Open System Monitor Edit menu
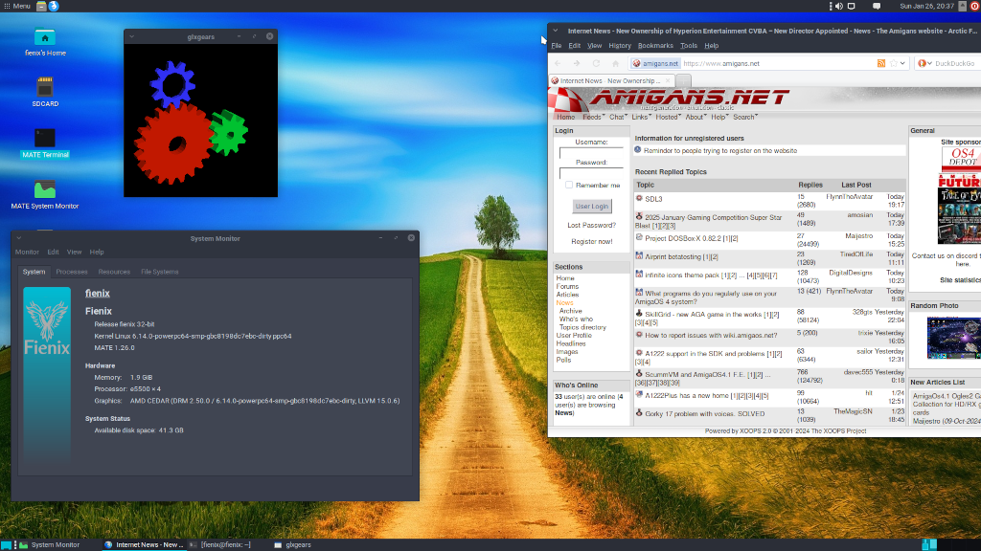 point(53,252)
